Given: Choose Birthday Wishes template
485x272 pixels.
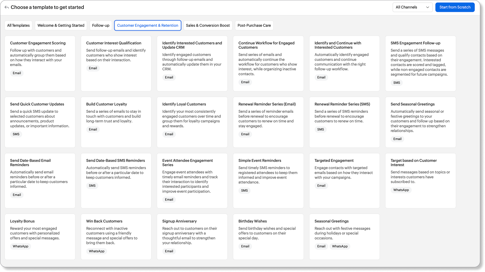Looking at the screenshot, I should tap(268, 237).
